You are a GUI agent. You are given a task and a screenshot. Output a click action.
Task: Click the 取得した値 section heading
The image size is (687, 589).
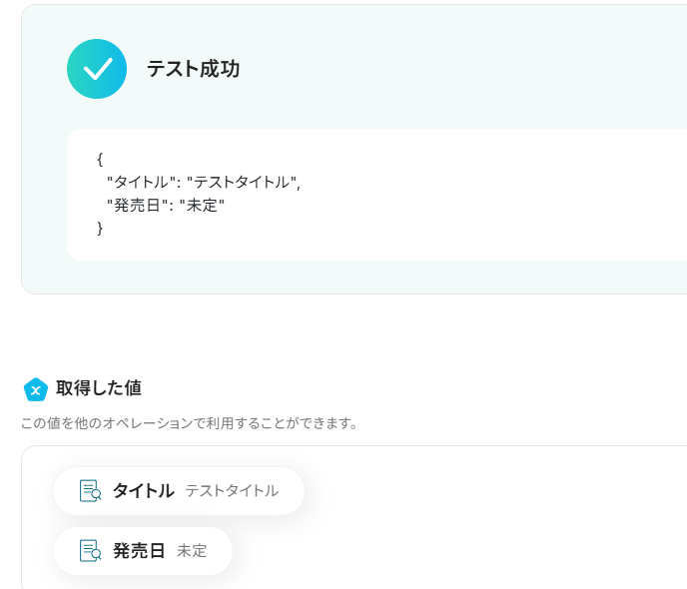[x=98, y=388]
